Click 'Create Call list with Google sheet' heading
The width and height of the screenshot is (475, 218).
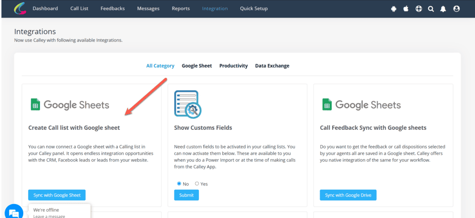[74, 128]
